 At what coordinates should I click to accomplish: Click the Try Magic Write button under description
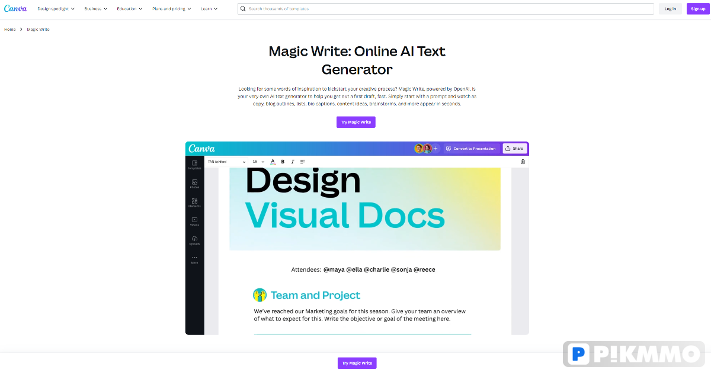tap(356, 122)
